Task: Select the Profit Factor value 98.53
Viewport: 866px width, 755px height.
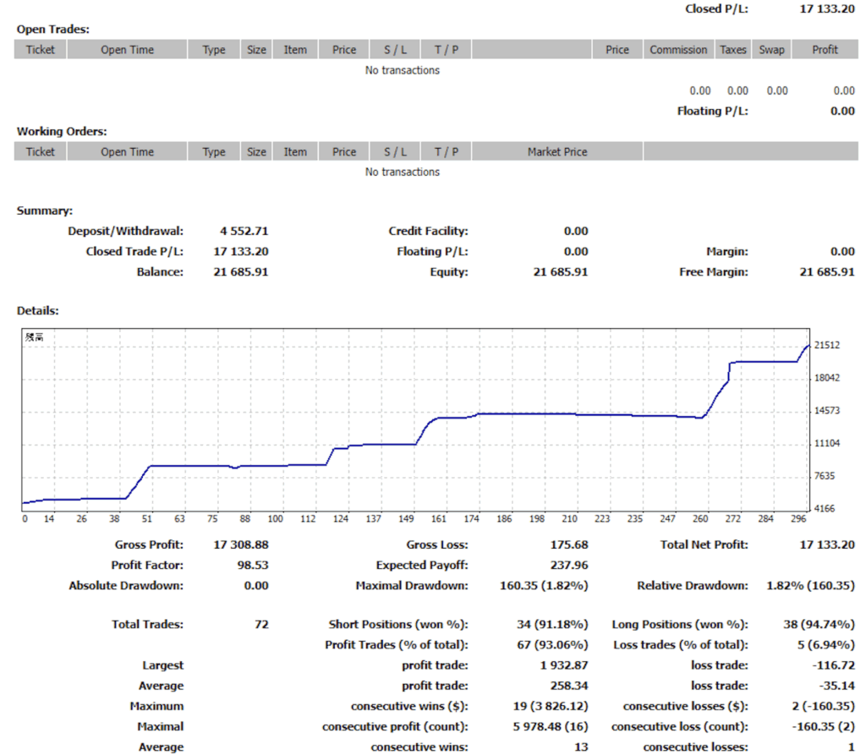Action: pyautogui.click(x=253, y=565)
